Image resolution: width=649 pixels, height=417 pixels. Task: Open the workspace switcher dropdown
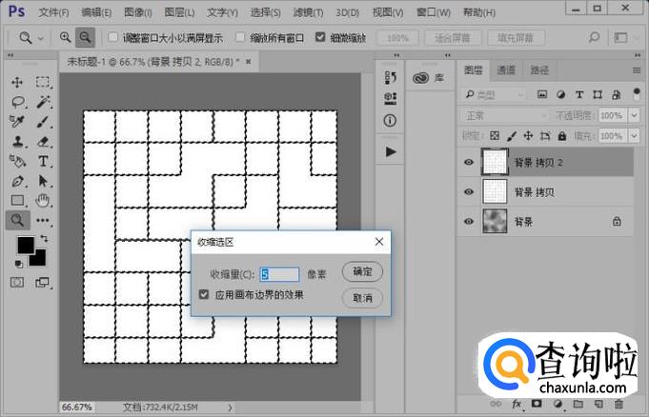pyautogui.click(x=626, y=38)
